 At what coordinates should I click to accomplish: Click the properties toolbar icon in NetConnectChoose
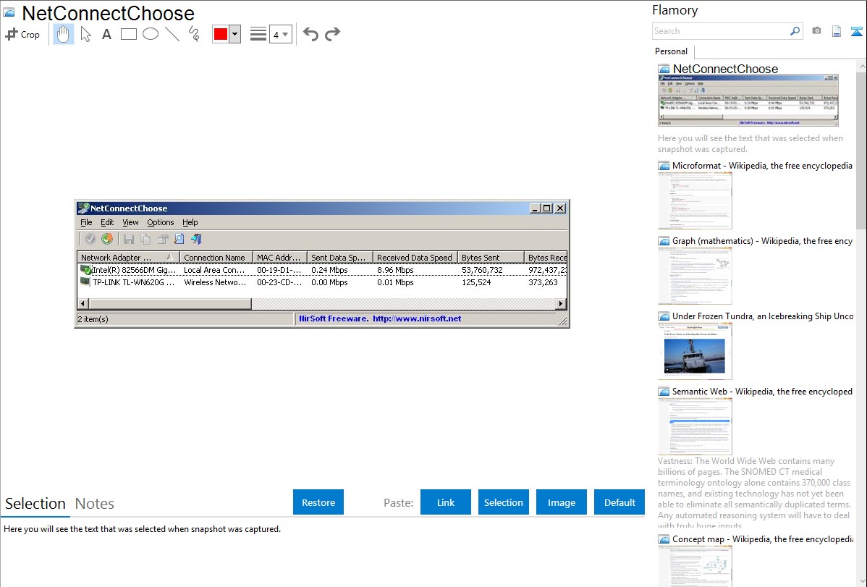[163, 239]
